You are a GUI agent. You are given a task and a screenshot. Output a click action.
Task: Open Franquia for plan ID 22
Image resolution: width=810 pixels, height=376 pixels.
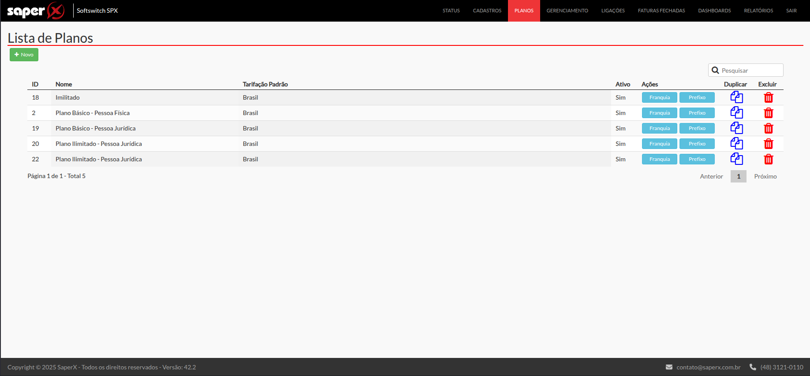point(659,159)
